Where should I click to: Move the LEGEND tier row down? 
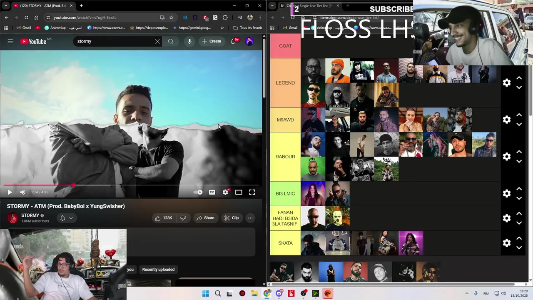point(519,87)
